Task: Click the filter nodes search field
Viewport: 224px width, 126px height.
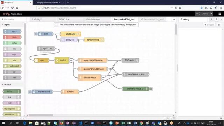Action: click(13, 19)
